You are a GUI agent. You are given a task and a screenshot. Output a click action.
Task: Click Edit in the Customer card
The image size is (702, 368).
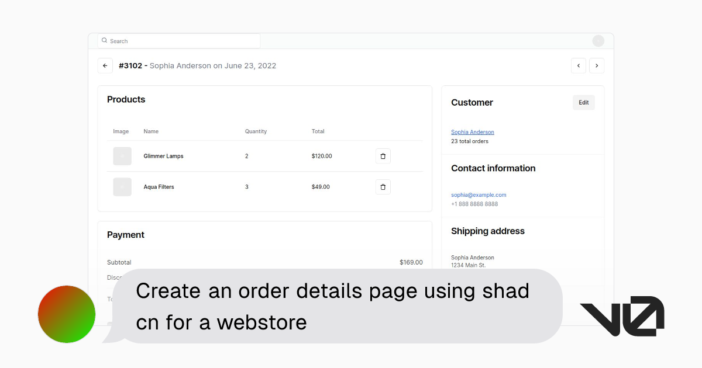[583, 102]
